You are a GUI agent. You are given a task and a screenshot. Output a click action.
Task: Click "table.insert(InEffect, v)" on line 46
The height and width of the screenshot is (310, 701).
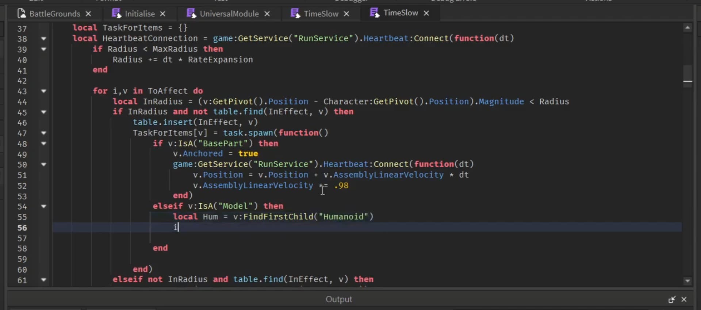[x=195, y=122]
